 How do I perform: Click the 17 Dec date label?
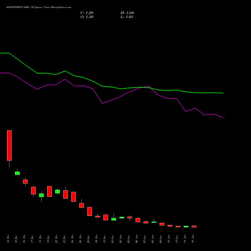32,238
